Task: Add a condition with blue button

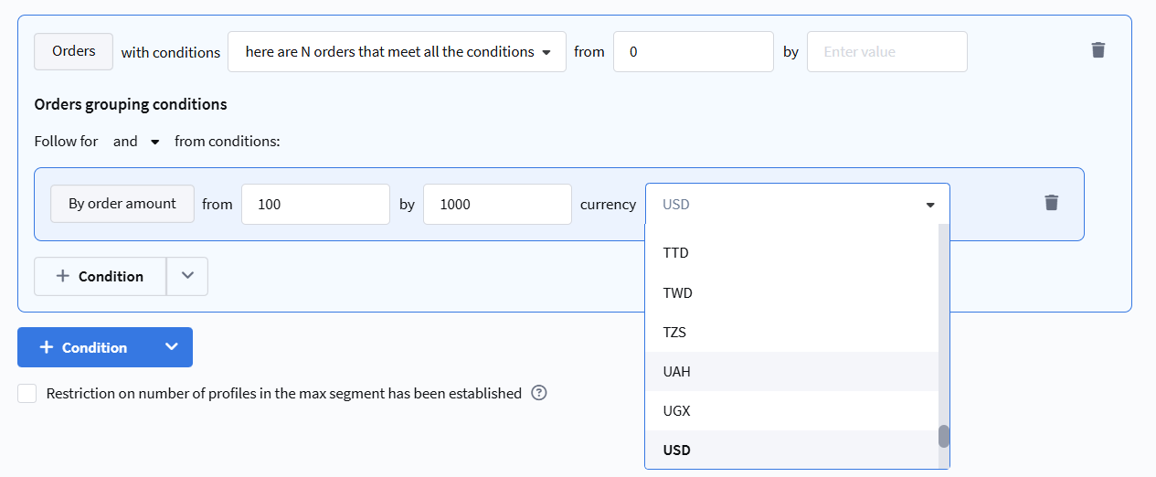Action: [x=84, y=347]
